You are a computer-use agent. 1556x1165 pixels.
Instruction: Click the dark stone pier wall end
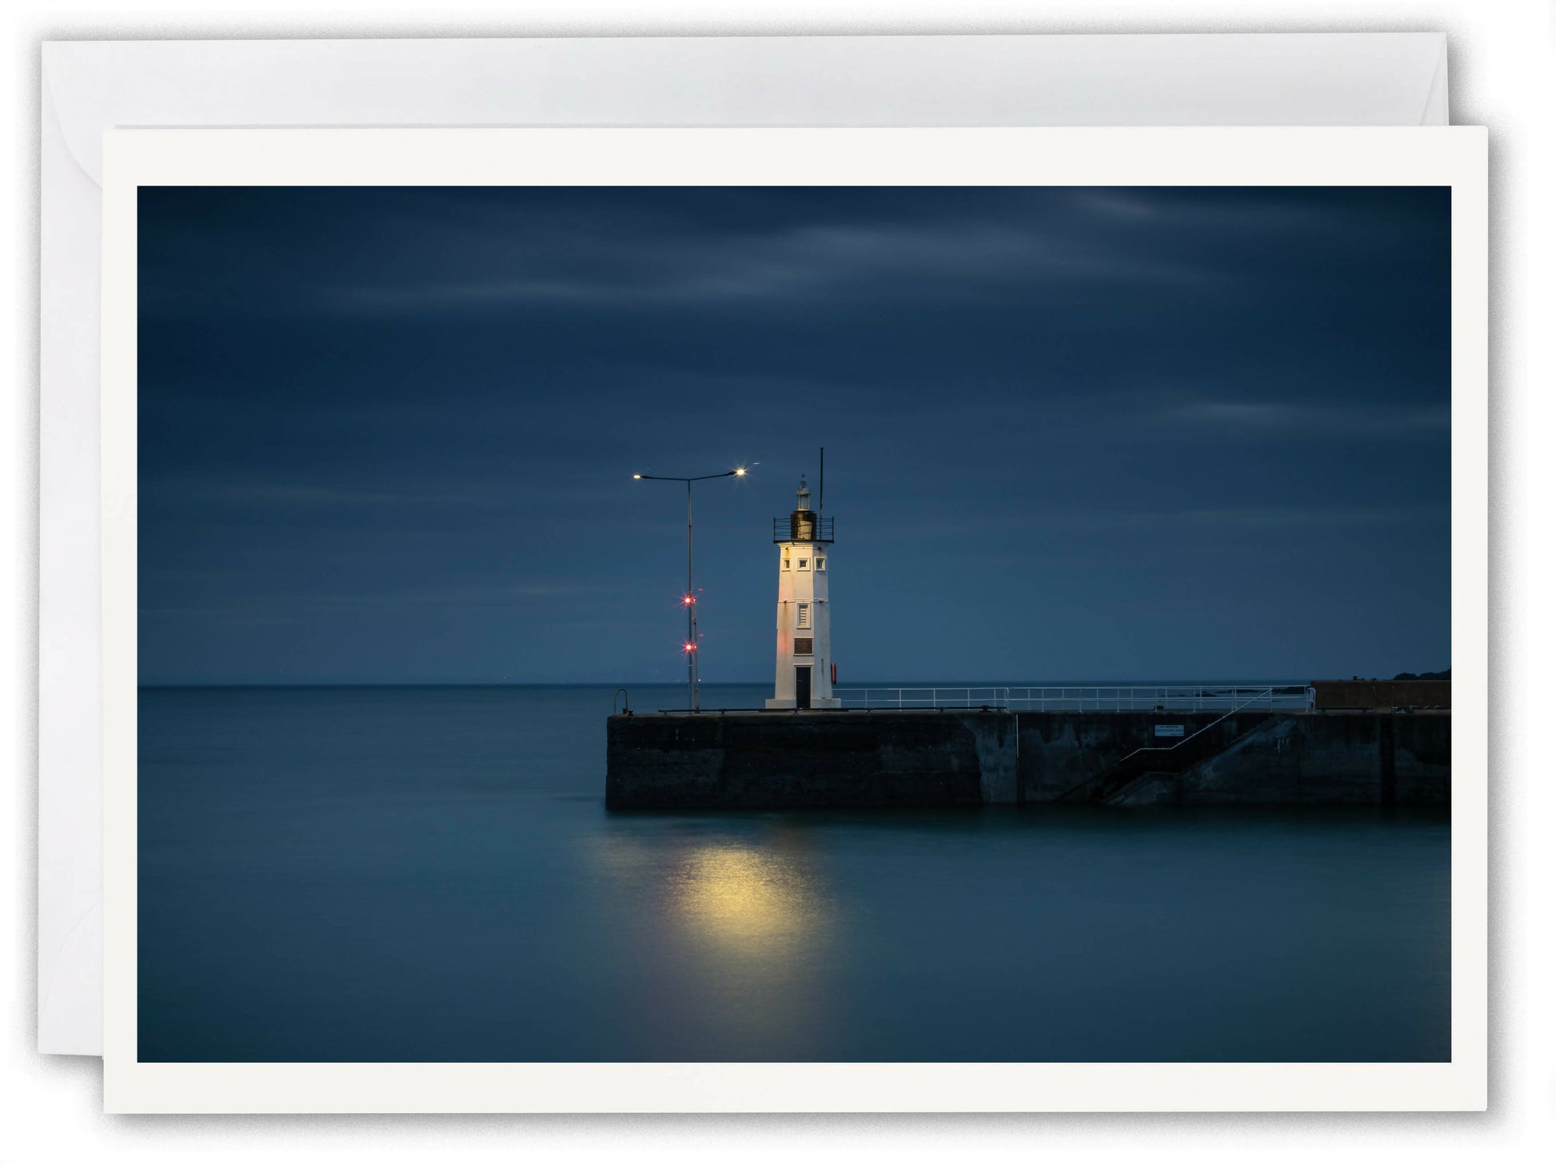point(640,760)
